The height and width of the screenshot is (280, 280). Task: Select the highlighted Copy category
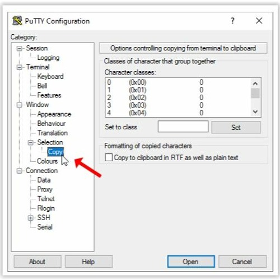click(55, 152)
